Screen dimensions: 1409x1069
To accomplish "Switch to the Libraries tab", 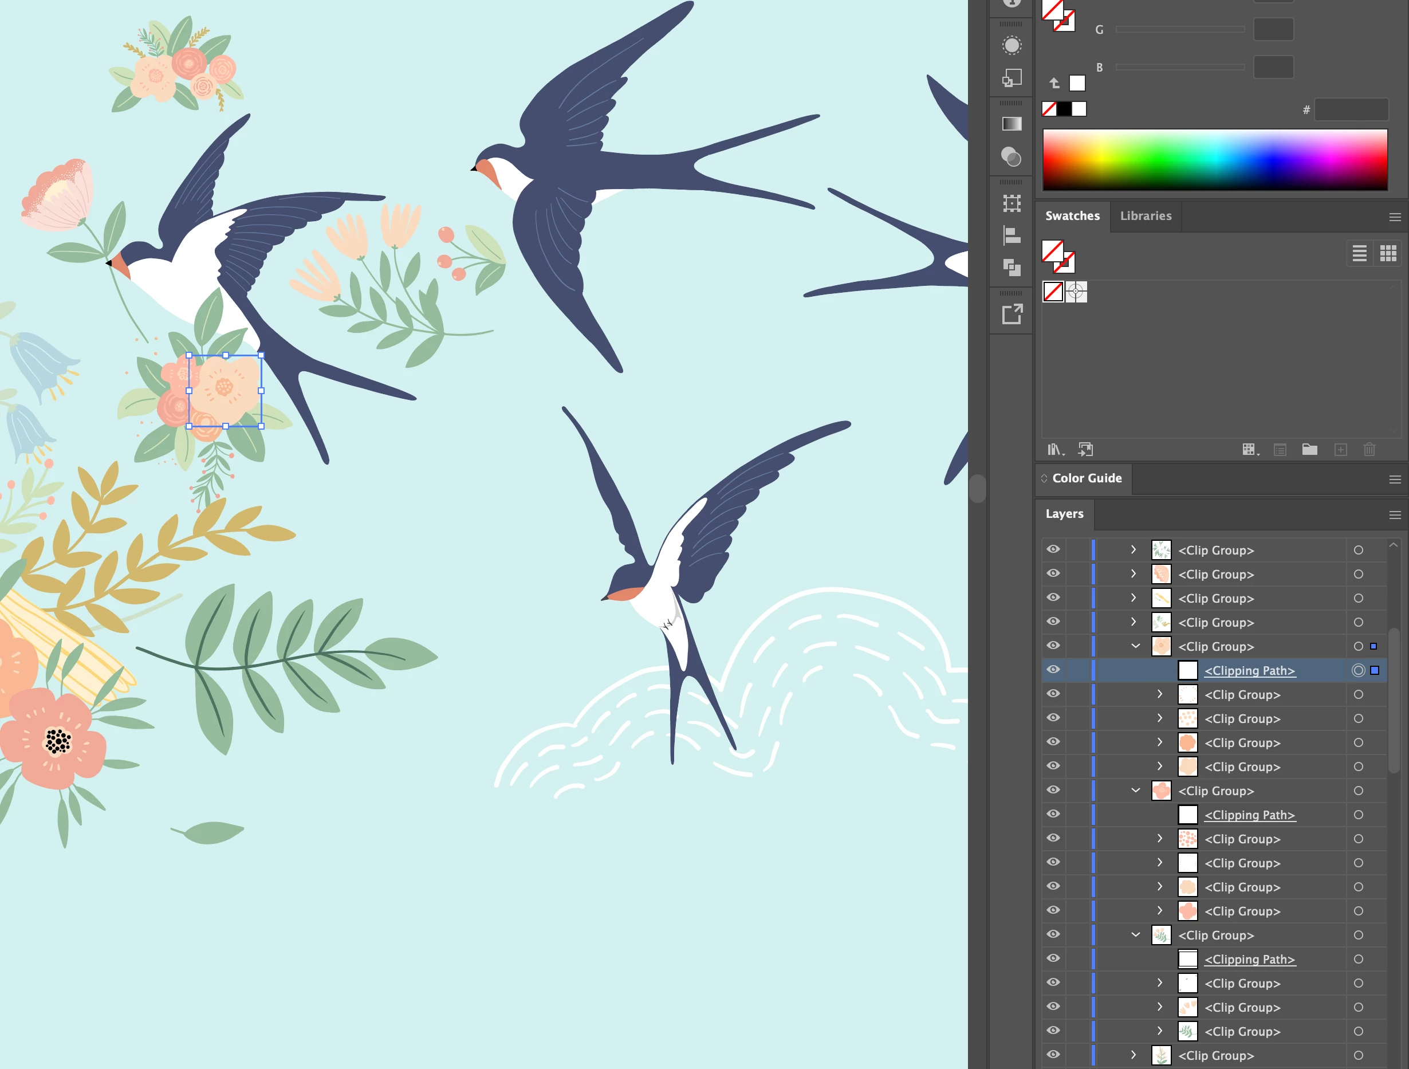I will coord(1146,216).
